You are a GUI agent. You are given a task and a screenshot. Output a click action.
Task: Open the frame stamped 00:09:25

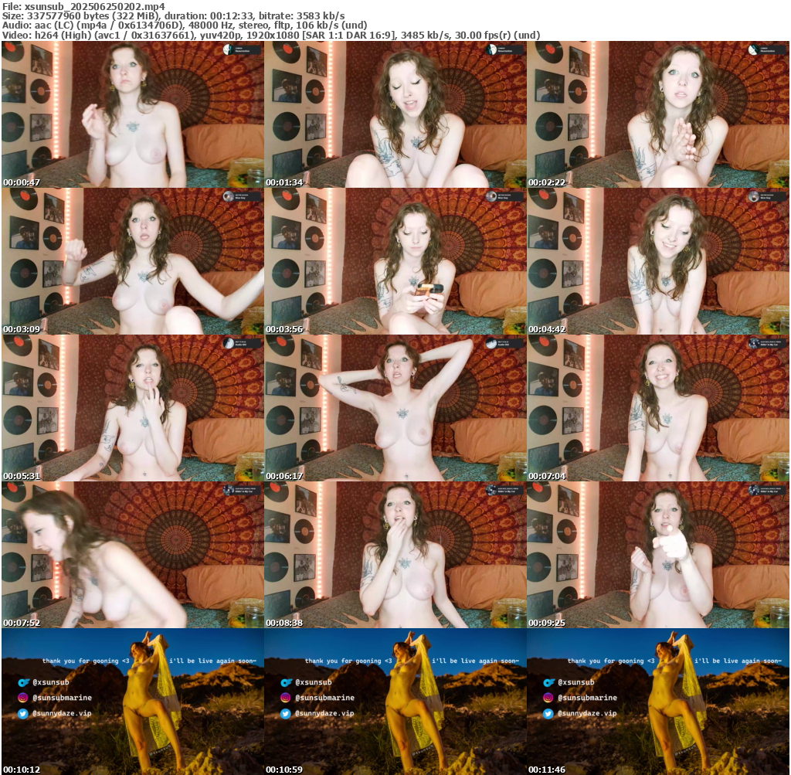point(658,555)
